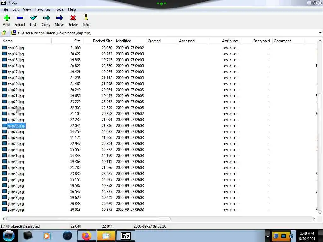
Task: Click the Extract toolbar icon
Action: [20, 18]
